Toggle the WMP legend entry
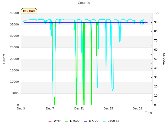This screenshot has height=126, width=168. coord(55,121)
